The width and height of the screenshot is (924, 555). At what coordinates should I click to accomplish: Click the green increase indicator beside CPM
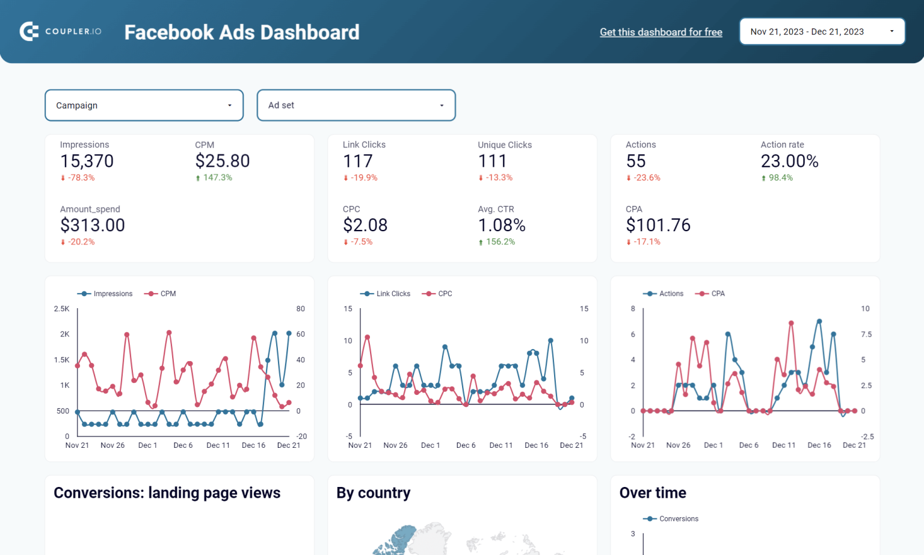[214, 177]
